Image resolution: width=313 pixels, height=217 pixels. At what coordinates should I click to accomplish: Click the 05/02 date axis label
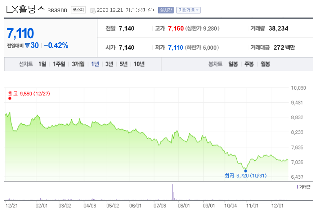point(113,206)
